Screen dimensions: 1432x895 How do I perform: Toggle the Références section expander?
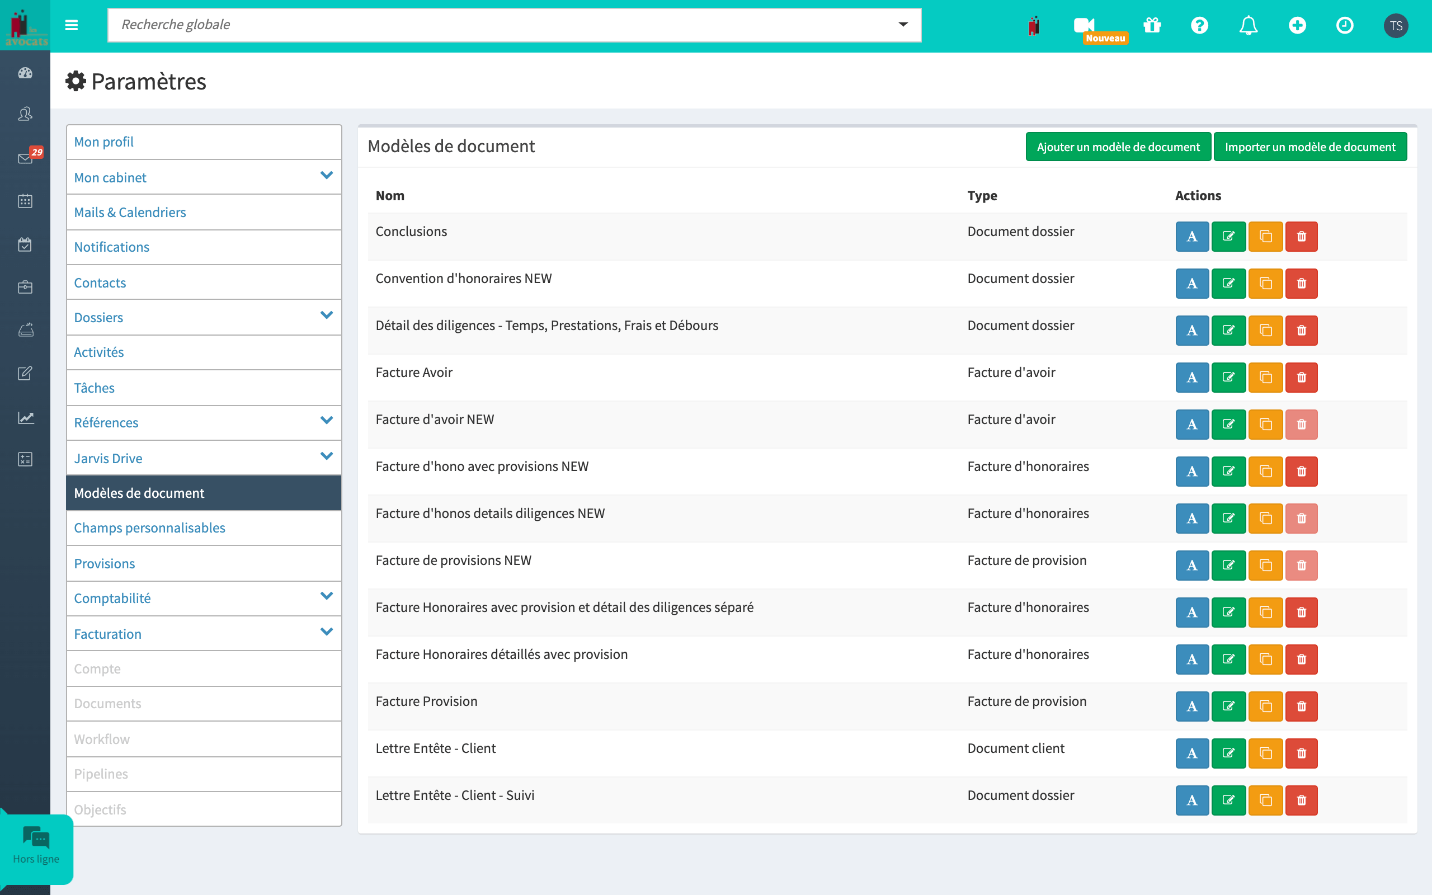(327, 422)
